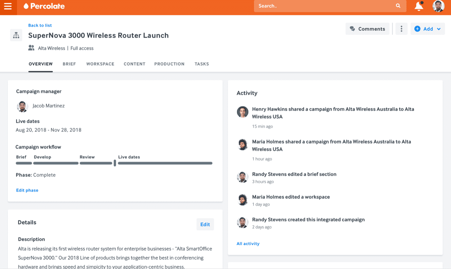Expand the Add dropdown chevron
The height and width of the screenshot is (269, 451).
[x=439, y=29]
